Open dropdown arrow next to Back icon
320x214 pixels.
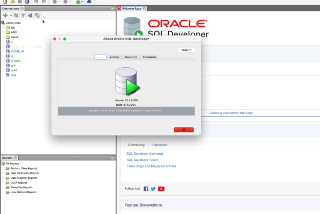tap(59, 2)
